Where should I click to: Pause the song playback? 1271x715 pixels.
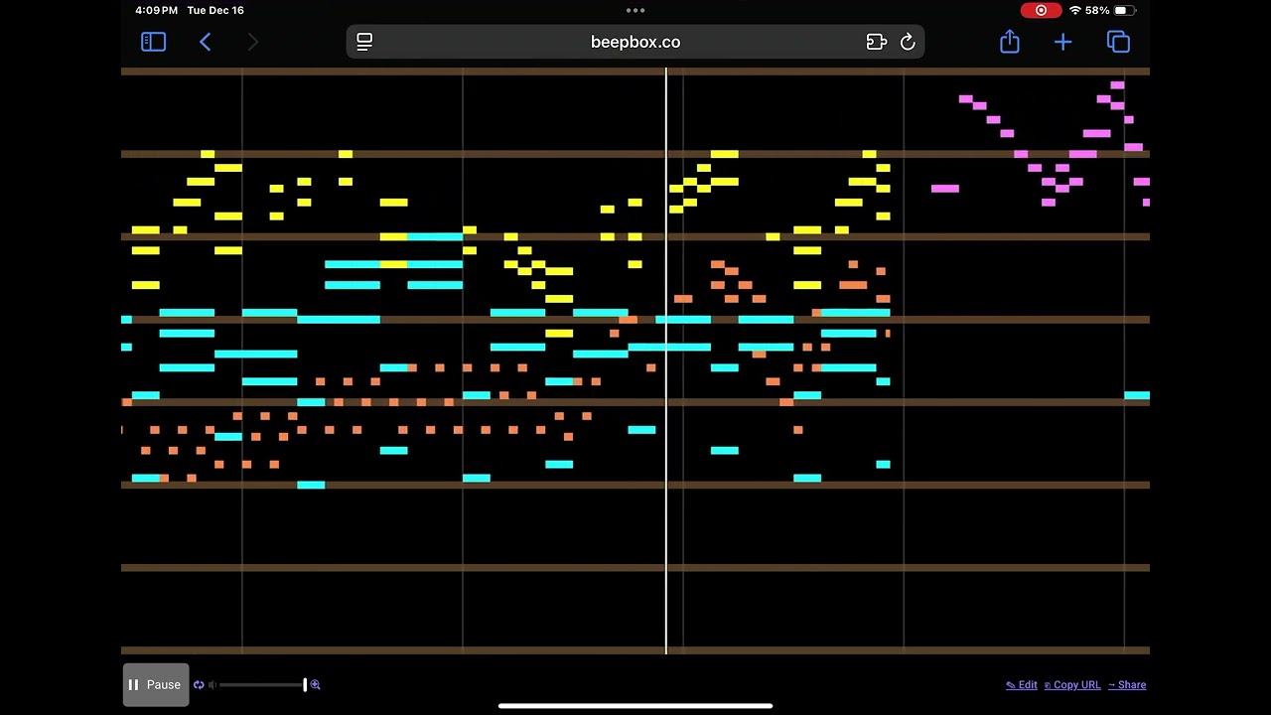[156, 685]
